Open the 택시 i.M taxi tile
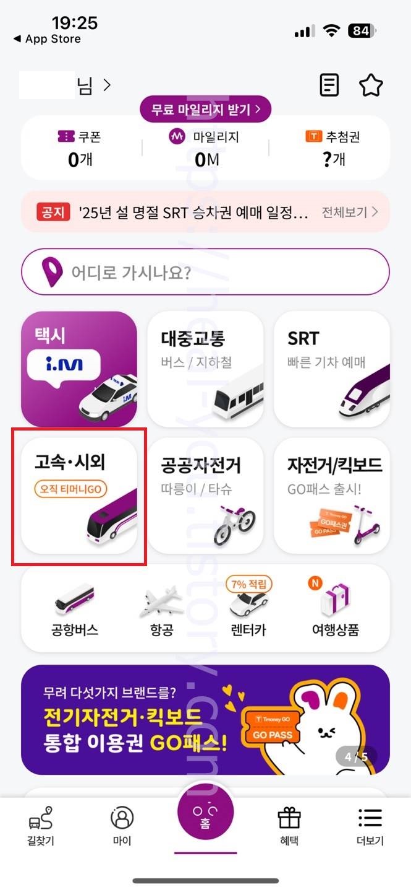Screen dimensions: 411x892 click(79, 369)
